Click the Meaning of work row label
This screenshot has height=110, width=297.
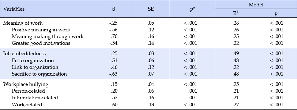23,23
